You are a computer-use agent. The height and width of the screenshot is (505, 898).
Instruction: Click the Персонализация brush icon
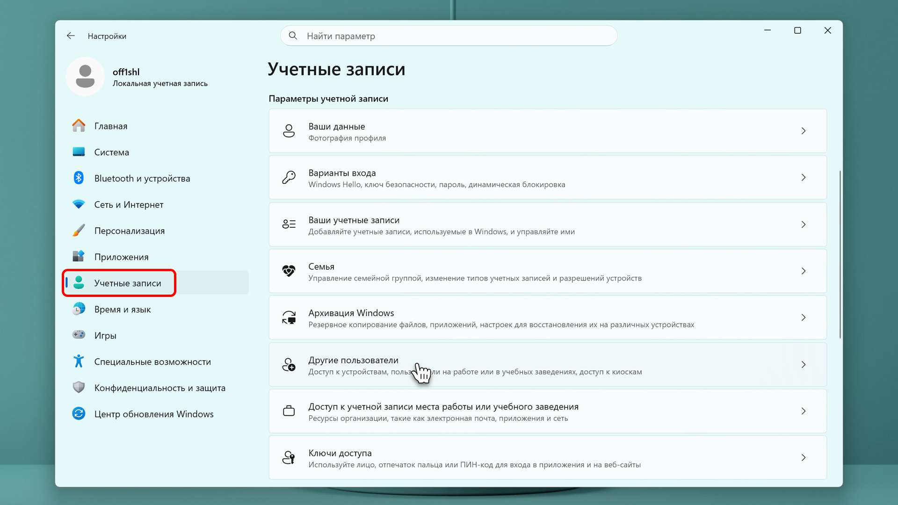(79, 231)
